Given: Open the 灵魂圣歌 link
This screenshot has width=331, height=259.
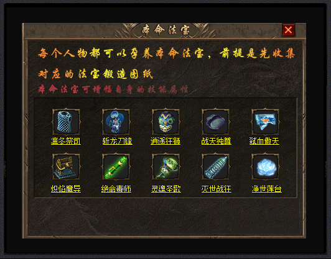Looking at the screenshot, I should click(166, 189).
